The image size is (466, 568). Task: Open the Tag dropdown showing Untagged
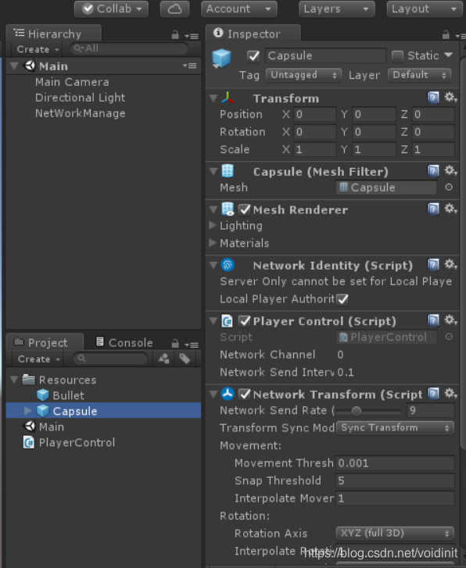tap(303, 75)
